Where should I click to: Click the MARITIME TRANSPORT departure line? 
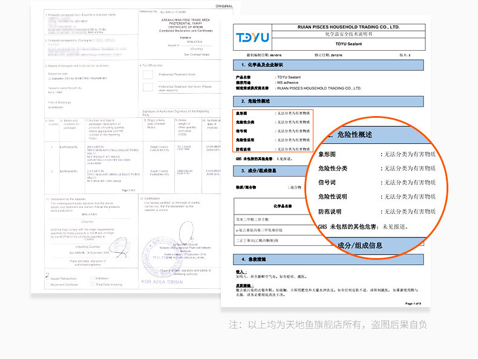click(x=77, y=79)
